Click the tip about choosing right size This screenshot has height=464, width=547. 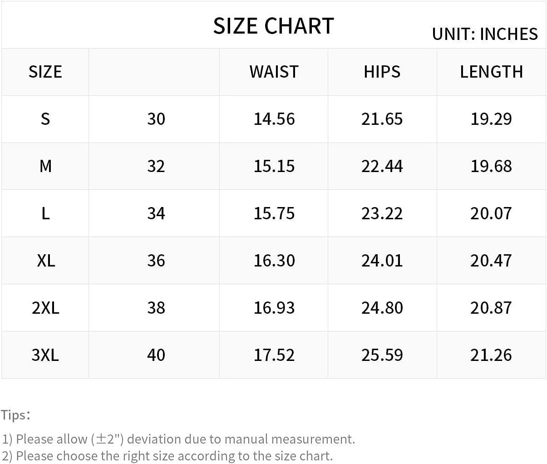168,456
